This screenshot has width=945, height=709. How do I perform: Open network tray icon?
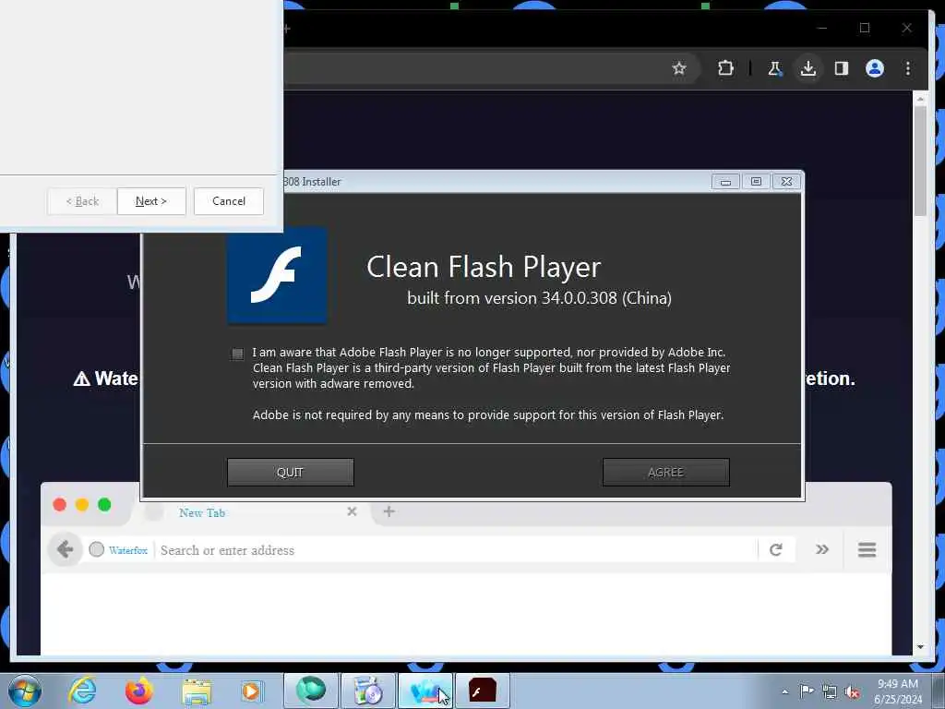click(830, 691)
